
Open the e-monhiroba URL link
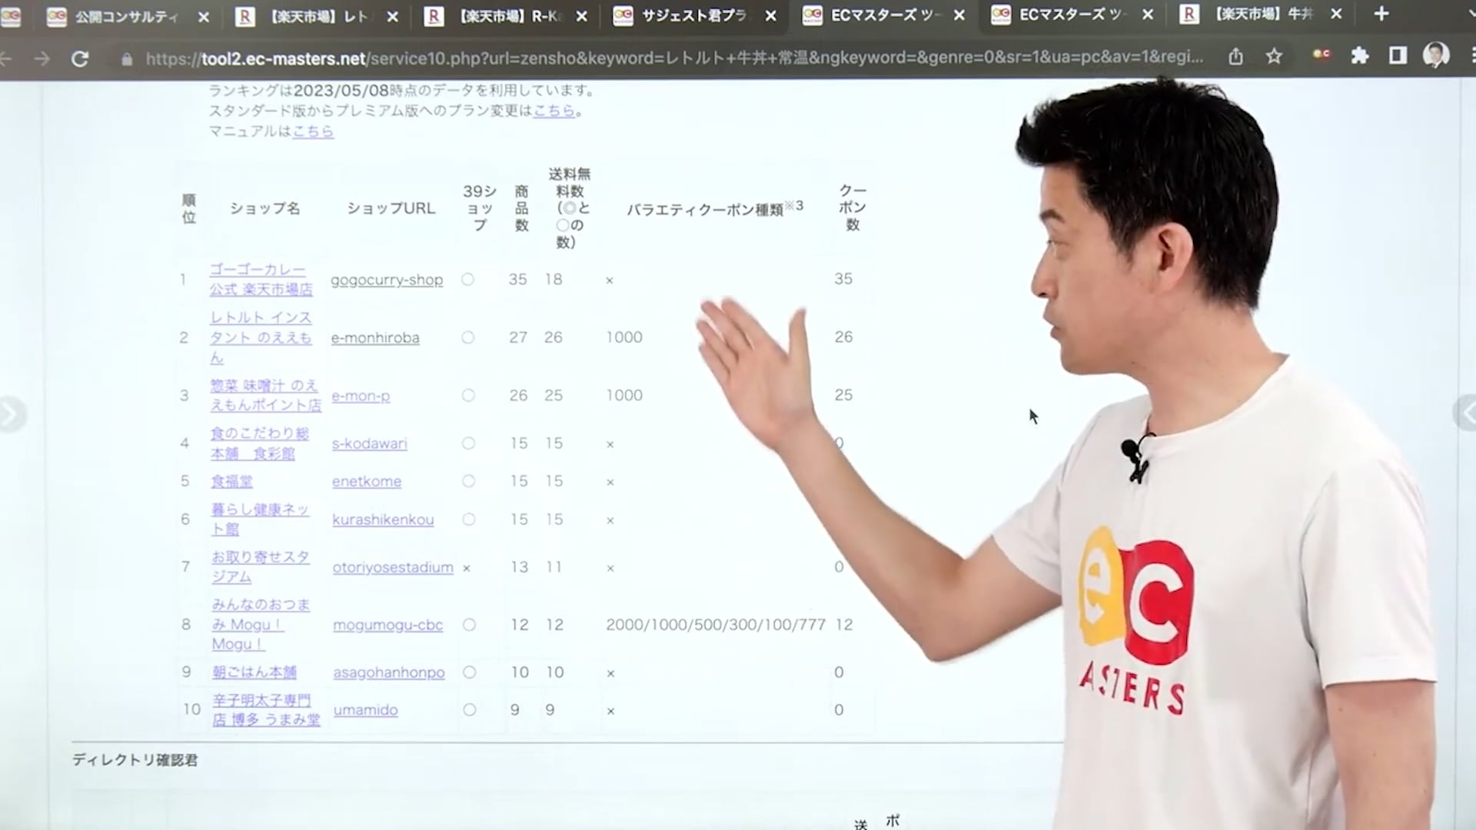(375, 337)
